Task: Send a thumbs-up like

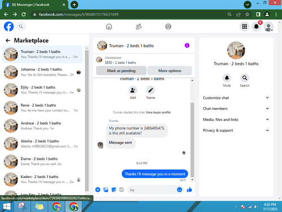Action: (x=190, y=189)
